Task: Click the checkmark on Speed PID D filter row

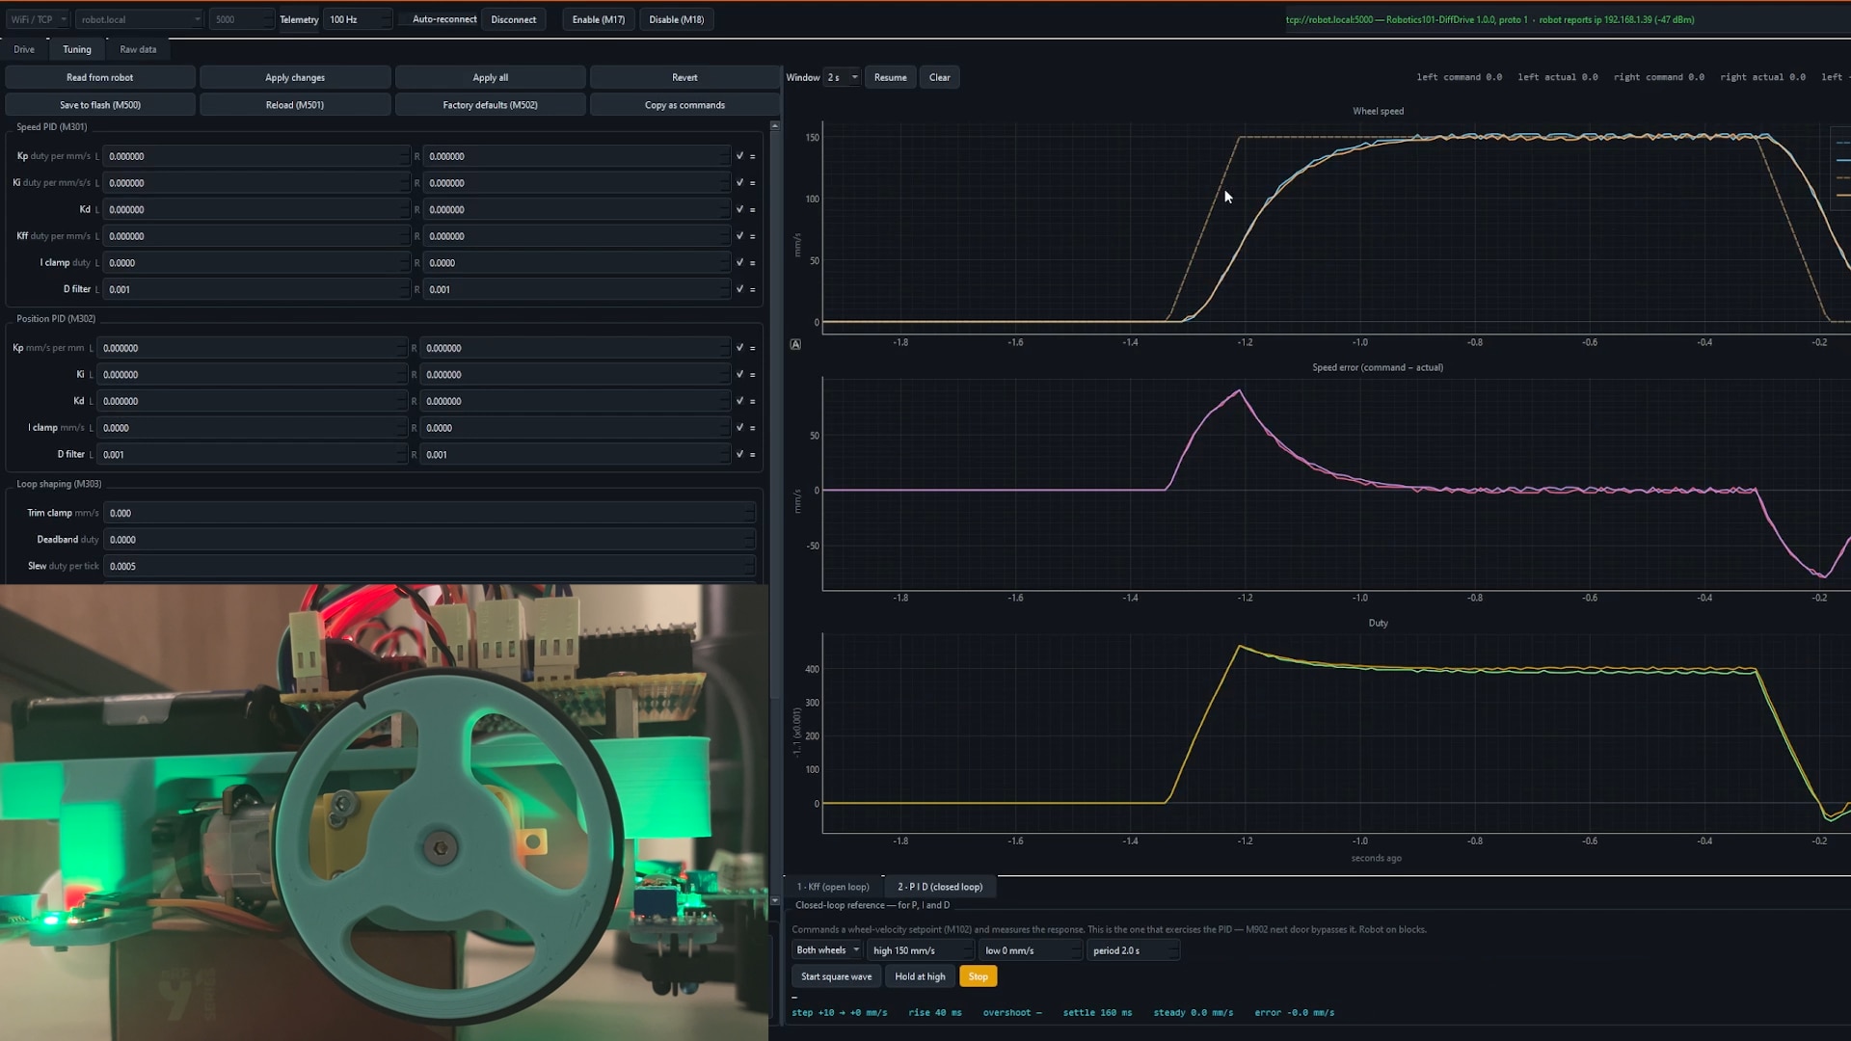Action: (739, 289)
